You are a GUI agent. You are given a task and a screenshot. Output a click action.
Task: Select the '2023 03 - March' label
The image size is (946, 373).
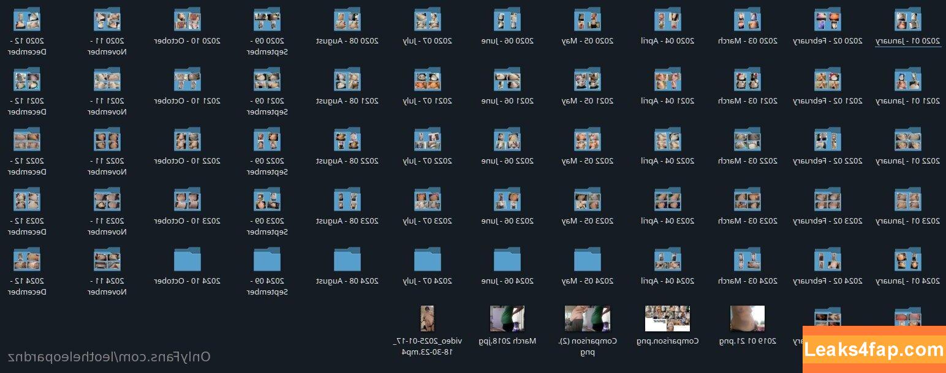click(x=747, y=220)
